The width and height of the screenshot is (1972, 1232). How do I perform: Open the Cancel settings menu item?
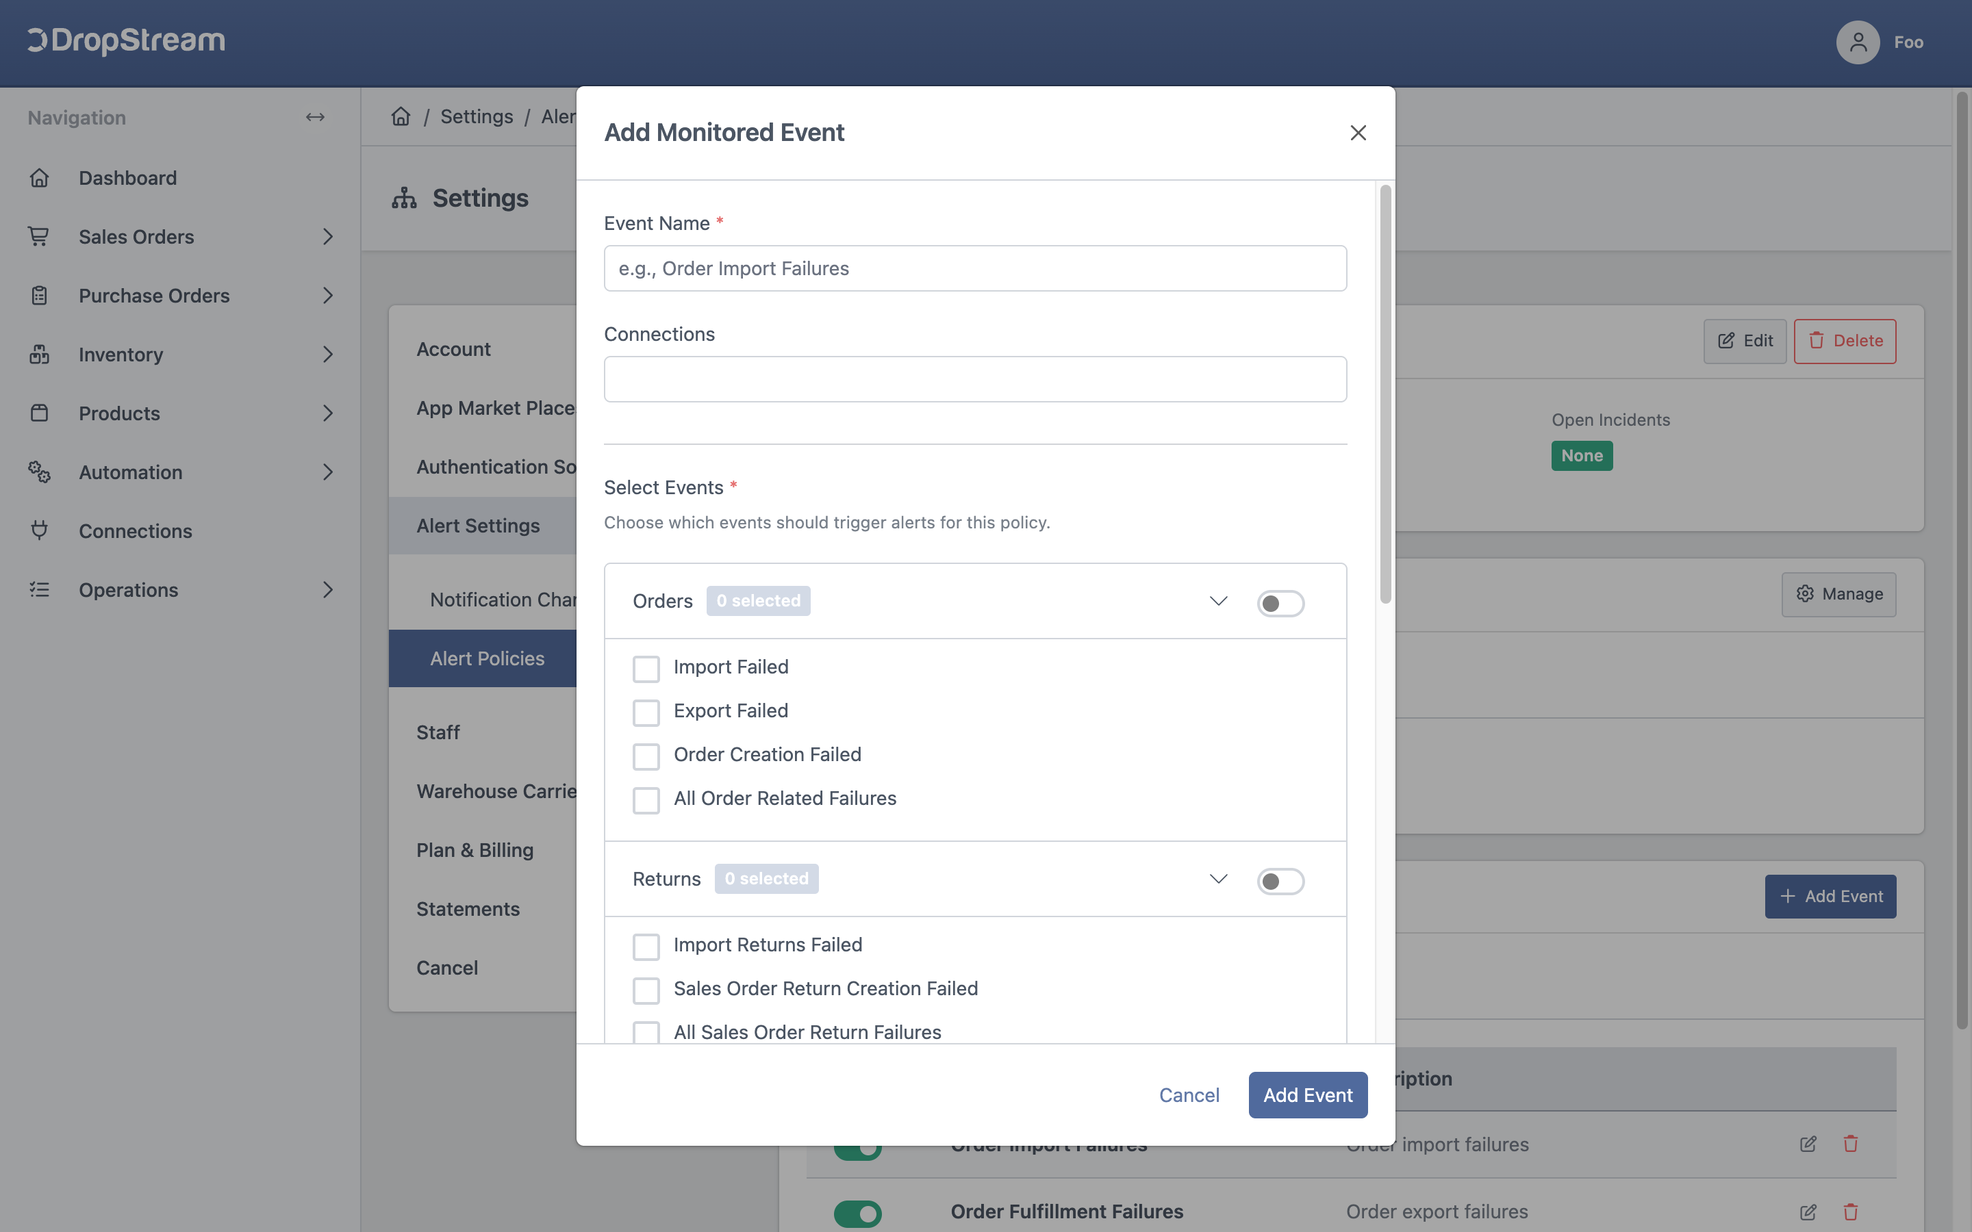coord(446,967)
